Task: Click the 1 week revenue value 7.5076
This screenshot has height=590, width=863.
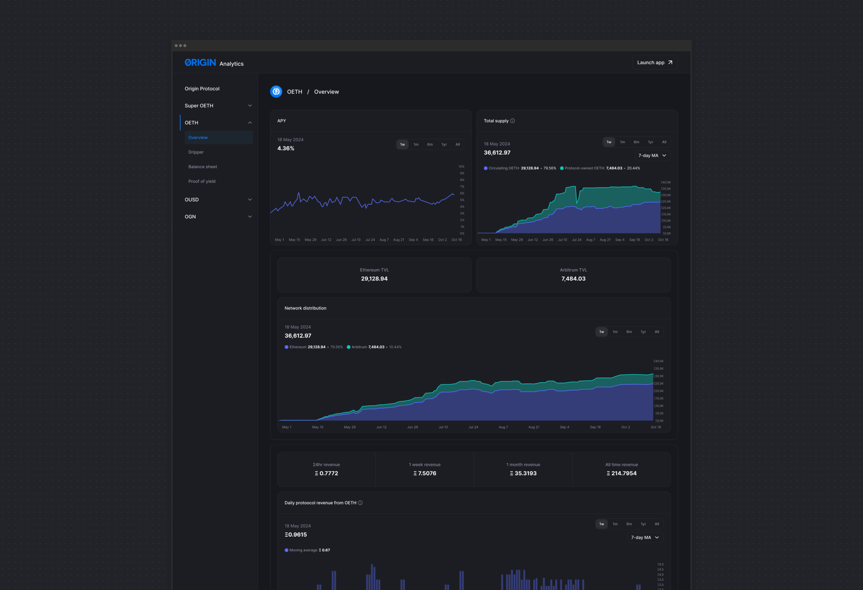Action: 425,474
